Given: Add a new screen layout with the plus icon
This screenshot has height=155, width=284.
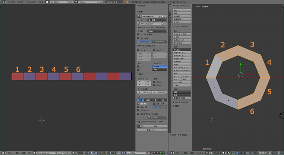Looking at the screenshot, I should click(69, 2).
